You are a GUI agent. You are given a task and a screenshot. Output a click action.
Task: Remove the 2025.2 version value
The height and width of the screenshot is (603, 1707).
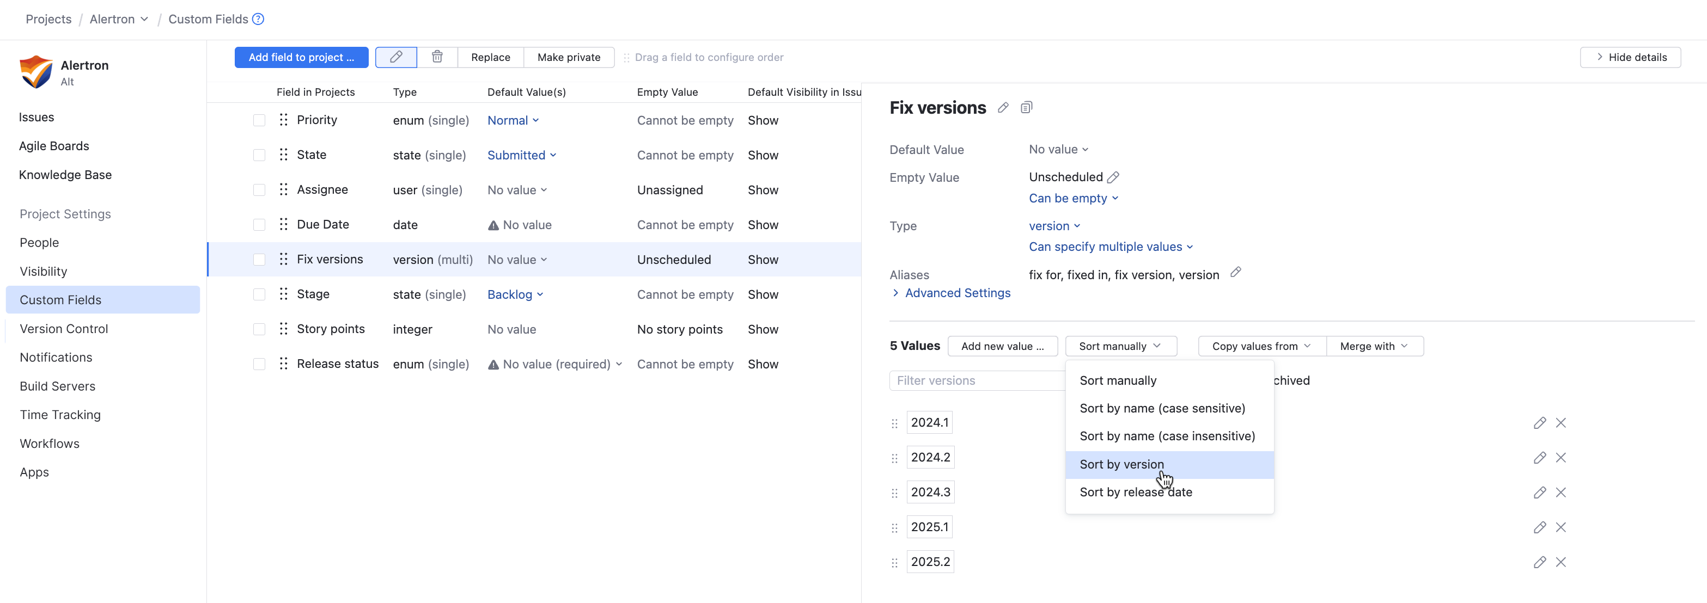(x=1561, y=562)
